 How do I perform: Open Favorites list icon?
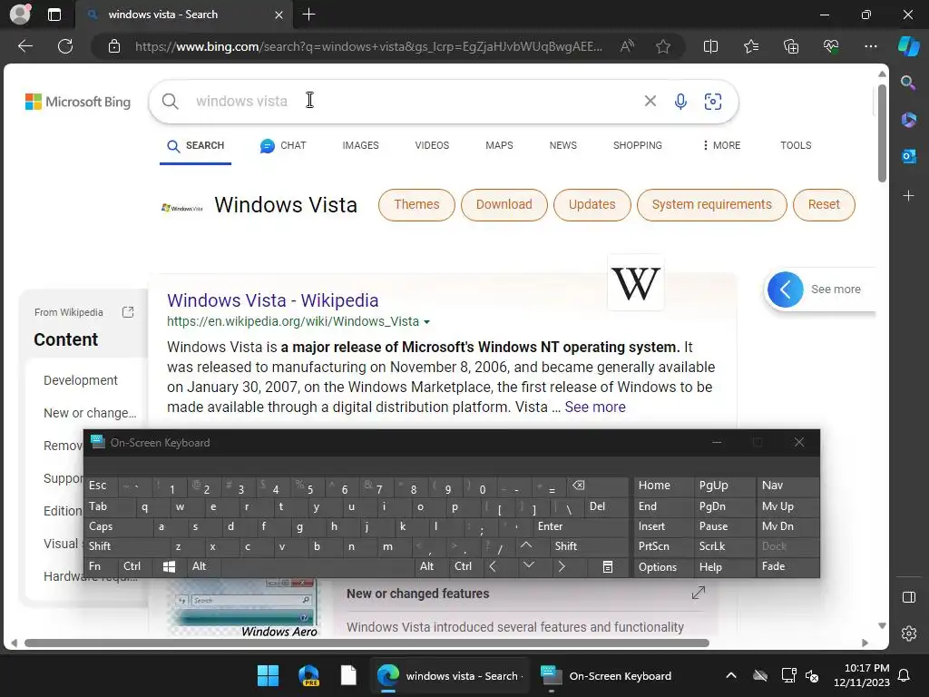pyautogui.click(x=750, y=46)
